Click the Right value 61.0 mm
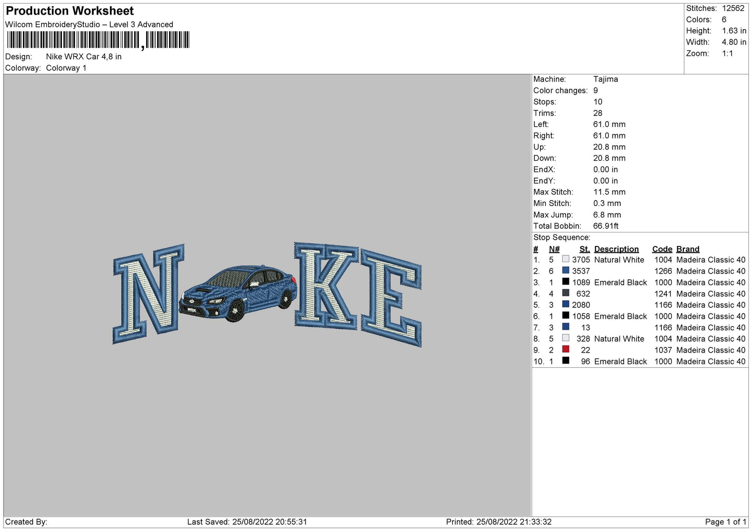Image resolution: width=752 pixels, height=531 pixels. click(609, 136)
